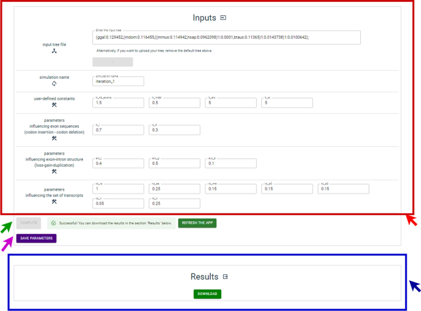Viewport: 421px width, 311px height.
Task: Click the green success checkmark icon
Action: 53,223
